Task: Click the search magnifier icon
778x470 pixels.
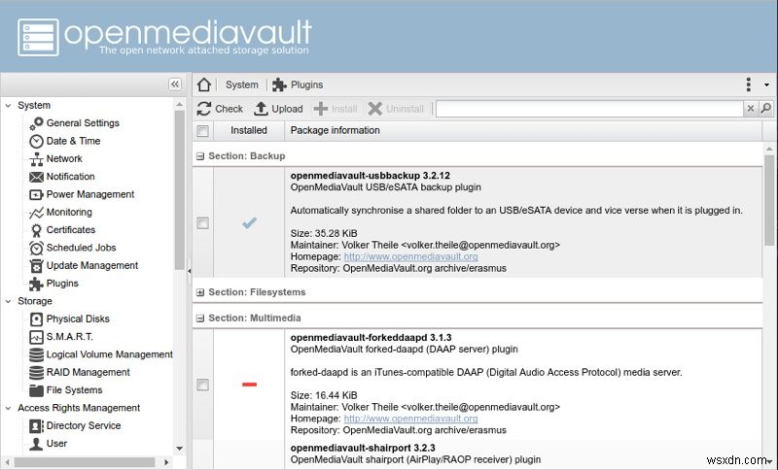Action: click(x=766, y=108)
